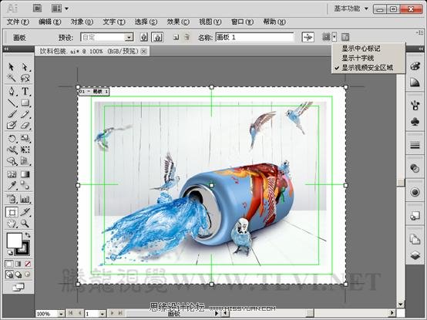427x320 pixels.
Task: Apply solid Color paint mode in toolbox
Action: point(9,264)
